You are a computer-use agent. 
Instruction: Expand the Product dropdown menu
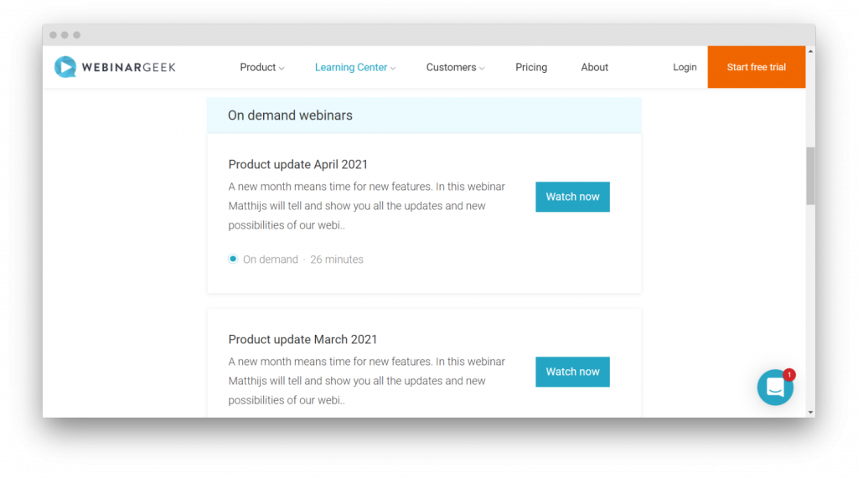[x=262, y=68]
